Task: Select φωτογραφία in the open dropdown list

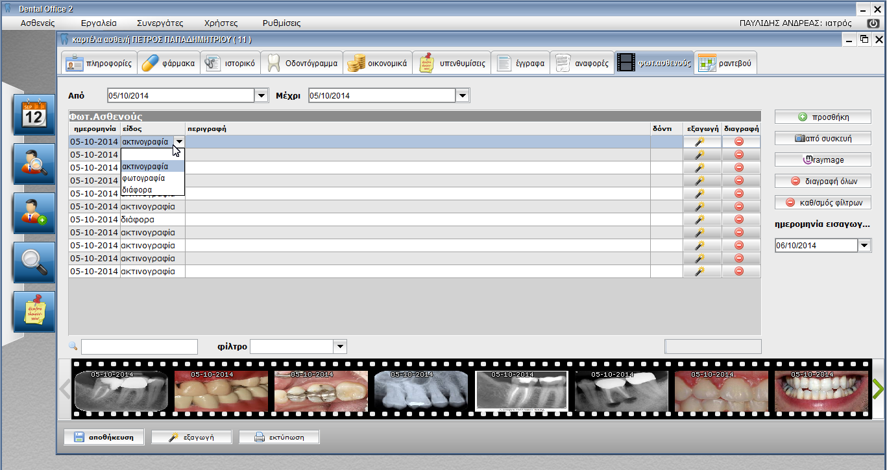Action: click(152, 178)
